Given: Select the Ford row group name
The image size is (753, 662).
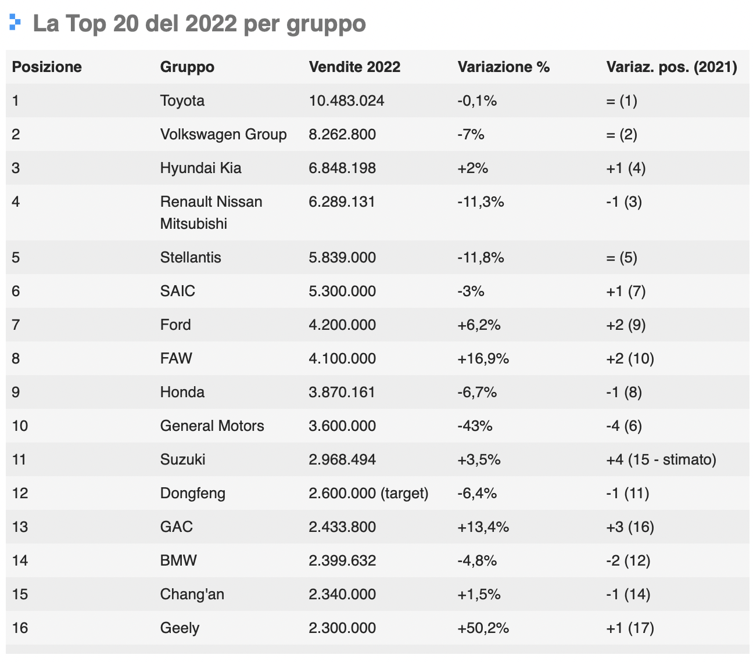Looking at the screenshot, I should [x=175, y=325].
